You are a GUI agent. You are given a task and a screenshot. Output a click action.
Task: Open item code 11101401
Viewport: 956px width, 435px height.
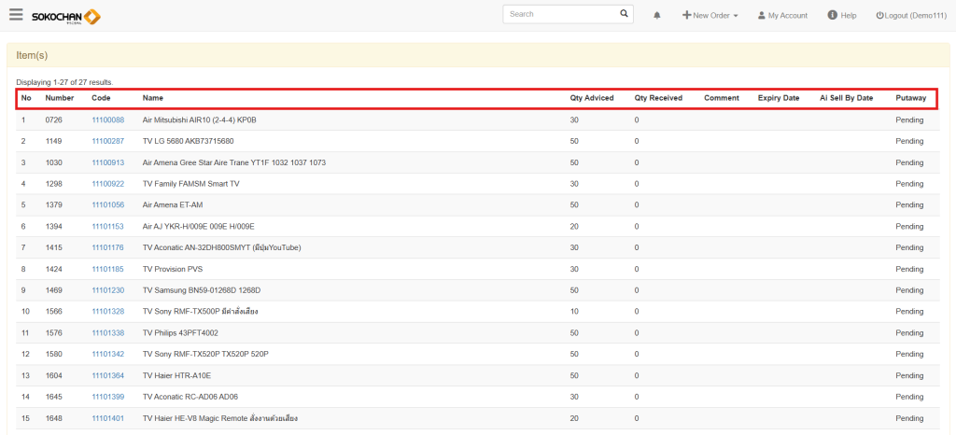(x=107, y=417)
